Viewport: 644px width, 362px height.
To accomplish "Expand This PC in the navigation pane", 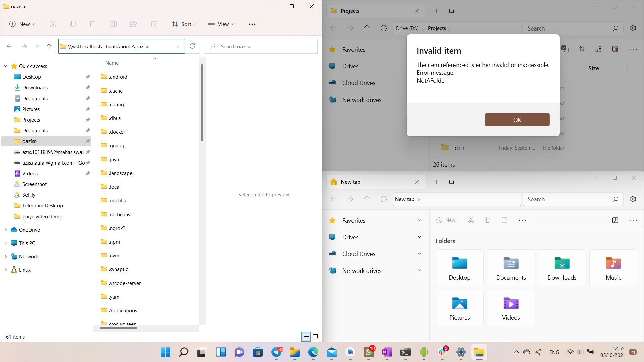I will point(5,243).
